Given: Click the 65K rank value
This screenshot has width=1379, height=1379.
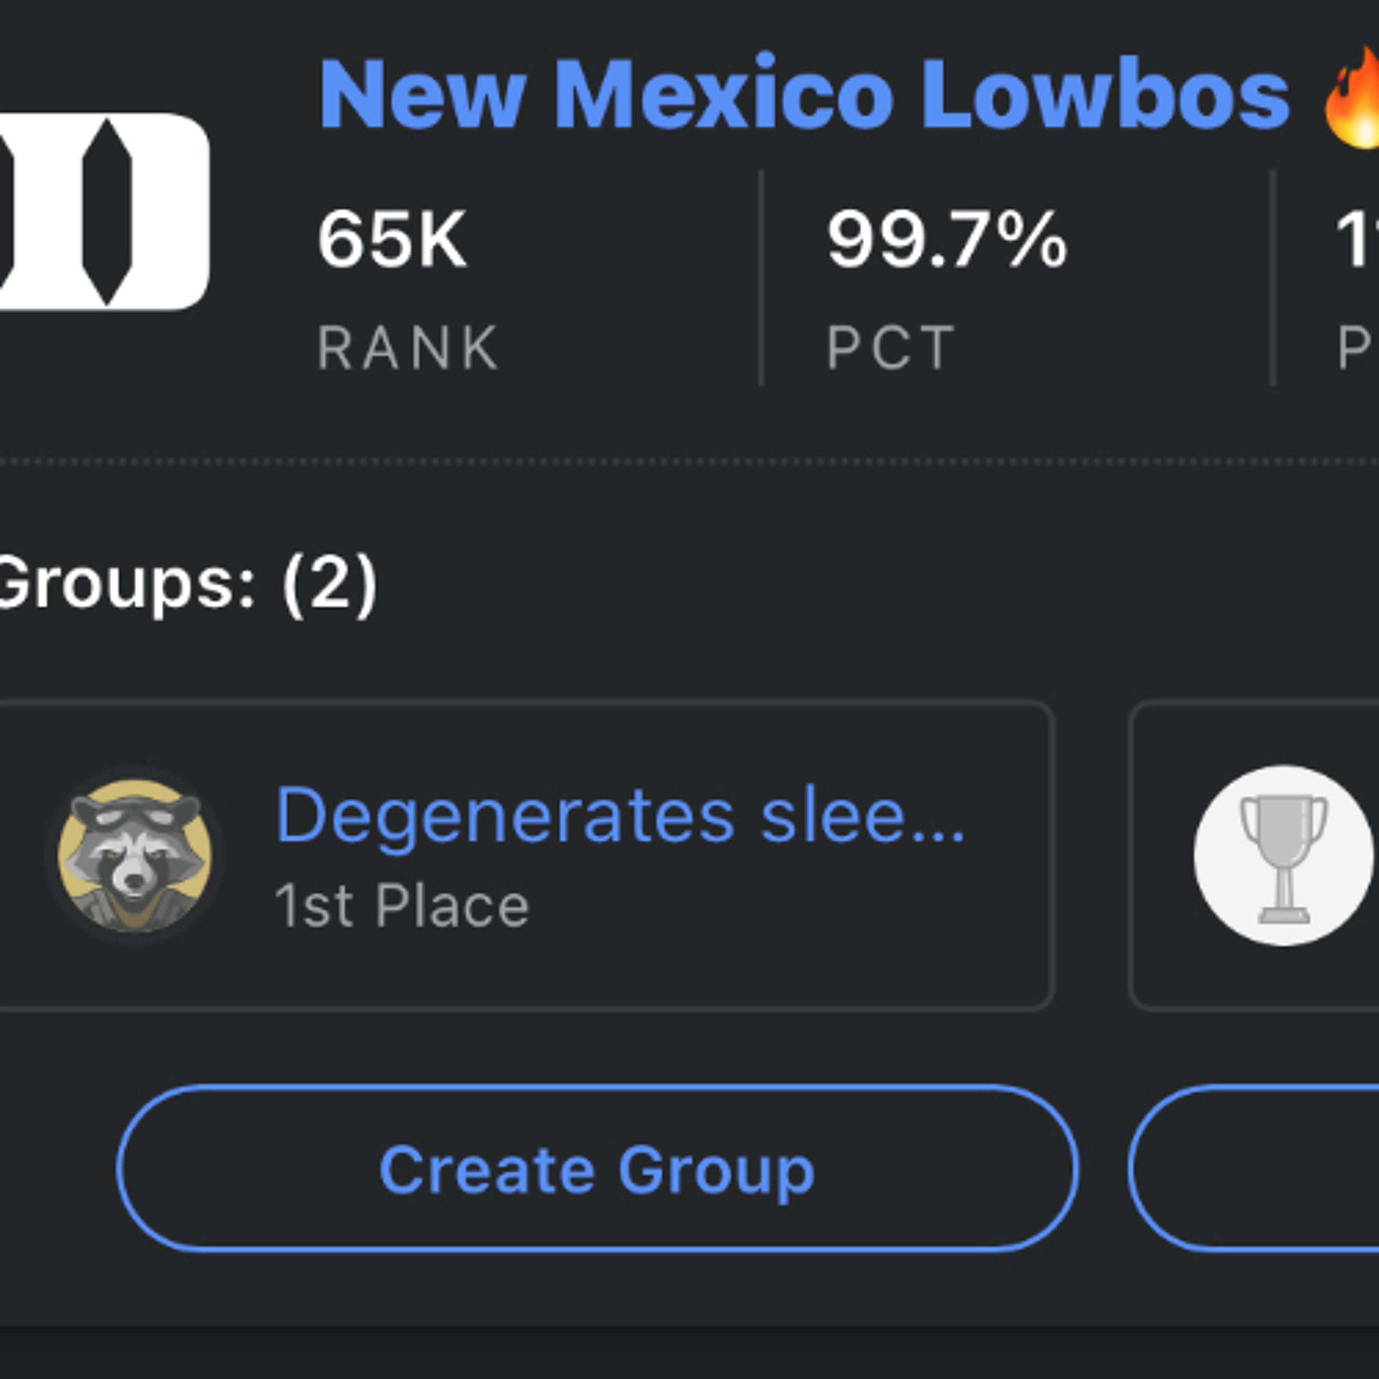Looking at the screenshot, I should [392, 239].
